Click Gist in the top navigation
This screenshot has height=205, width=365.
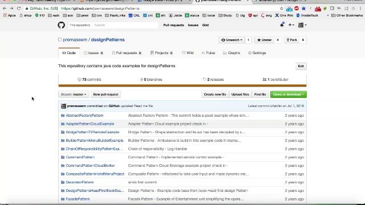pyautogui.click(x=205, y=25)
